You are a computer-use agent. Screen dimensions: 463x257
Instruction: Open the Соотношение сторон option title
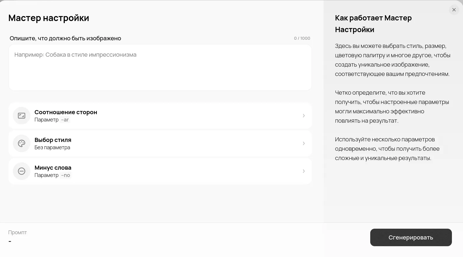pyautogui.click(x=66, y=112)
